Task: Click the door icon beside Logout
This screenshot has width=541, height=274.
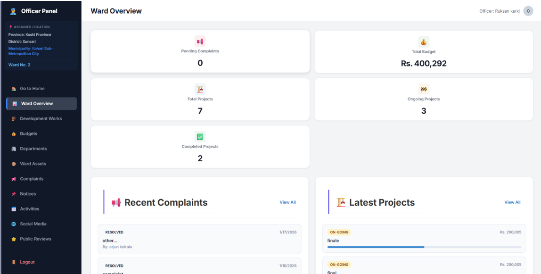Action: 14,262
